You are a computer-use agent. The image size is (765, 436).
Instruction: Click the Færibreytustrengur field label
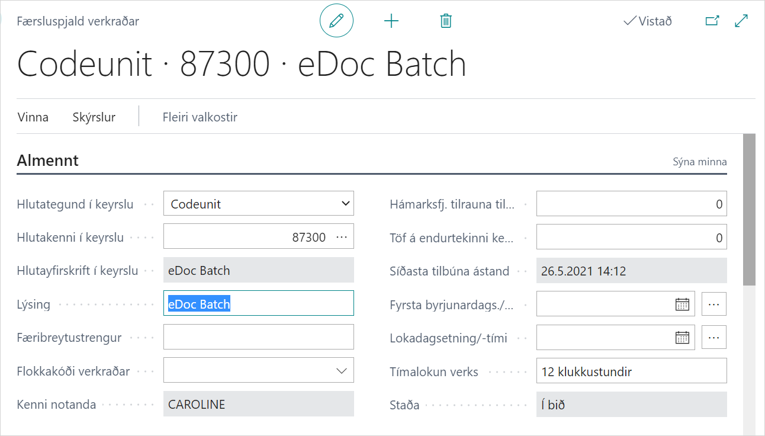pyautogui.click(x=69, y=337)
